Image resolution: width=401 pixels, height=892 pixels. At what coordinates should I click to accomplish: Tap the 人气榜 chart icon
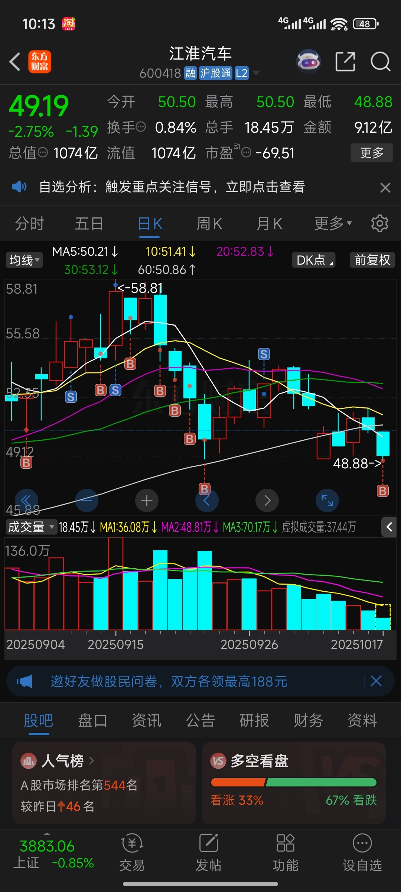29,761
